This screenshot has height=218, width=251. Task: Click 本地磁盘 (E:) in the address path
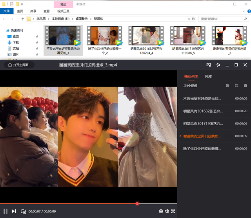point(60,19)
